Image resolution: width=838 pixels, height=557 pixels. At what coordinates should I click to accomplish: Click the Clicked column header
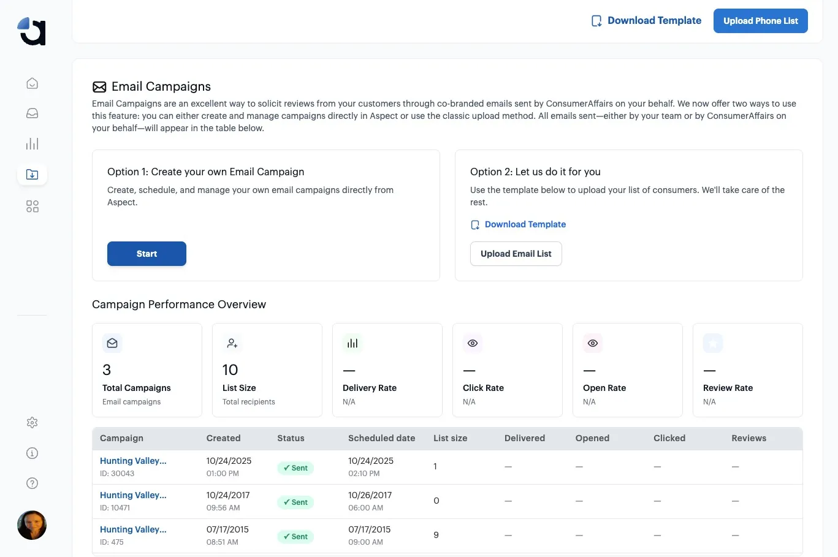click(669, 438)
